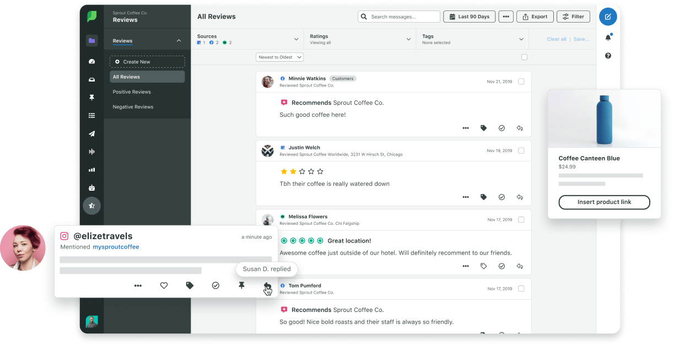Click reply arrow on @elizetravels mention
The height and width of the screenshot is (345, 674).
267,285
